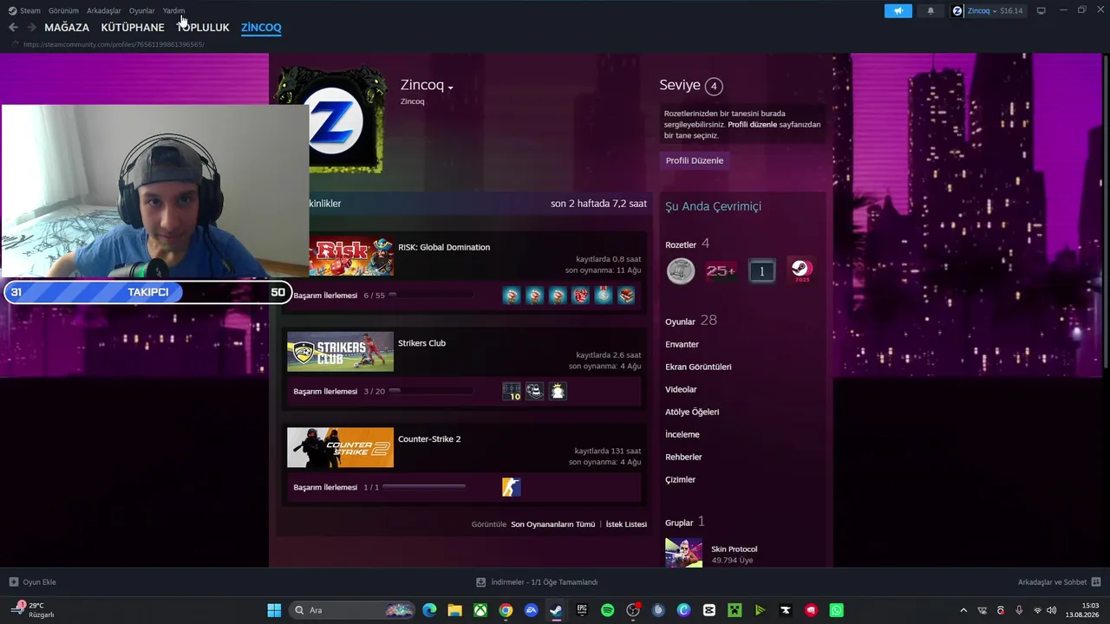Screen dimensions: 1110x624
Task: Show hidden system tray icons
Action: (963, 610)
